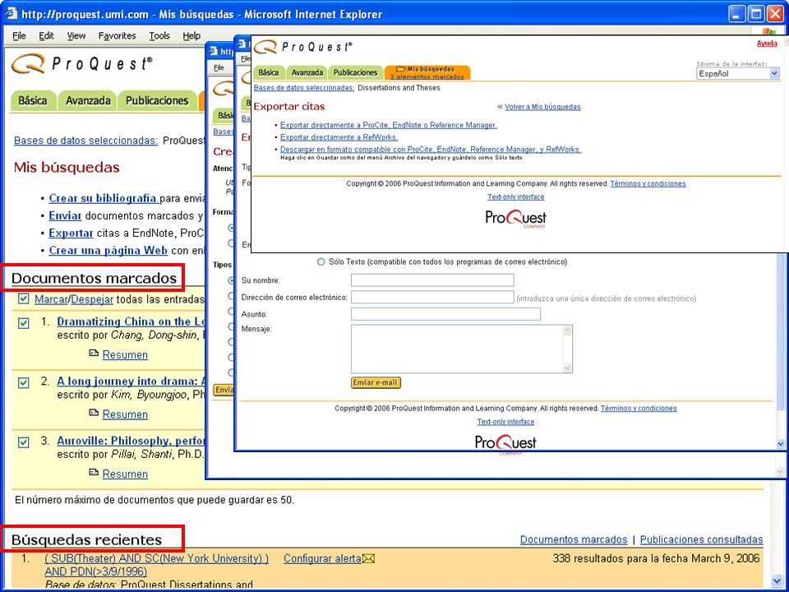
Task: Click Documentos marcados link beside Publicaciones consultadas
Action: [x=574, y=539]
